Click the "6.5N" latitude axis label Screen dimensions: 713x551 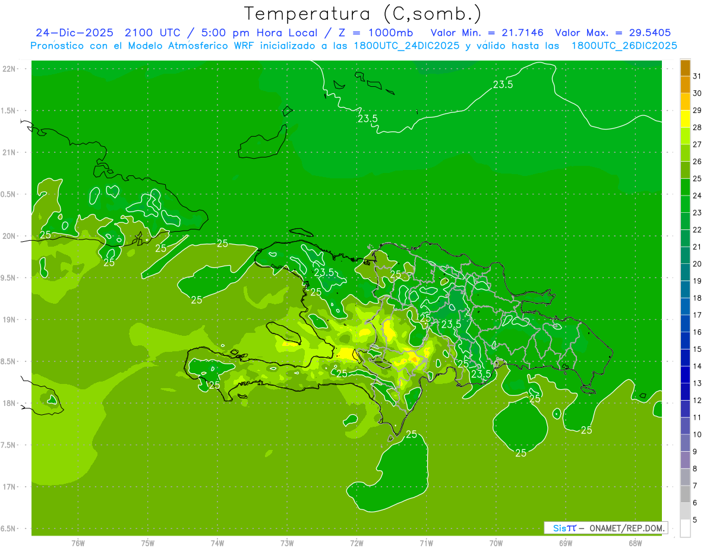point(8,529)
